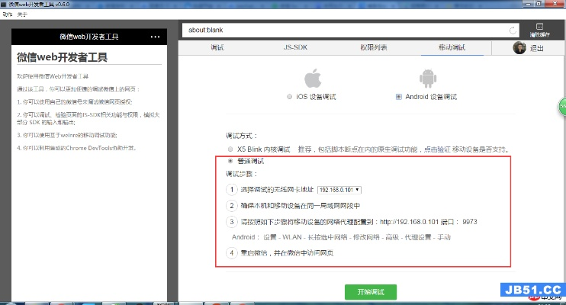
Task: Switch to the JS-SDK tab
Action: [x=295, y=48]
